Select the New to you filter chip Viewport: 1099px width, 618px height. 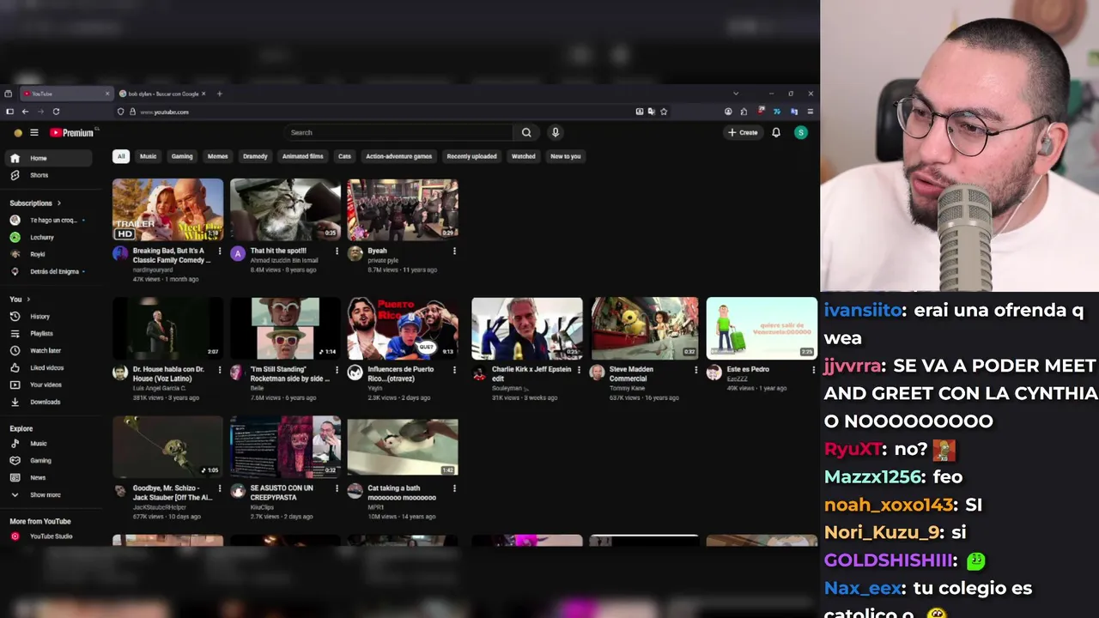pos(566,156)
